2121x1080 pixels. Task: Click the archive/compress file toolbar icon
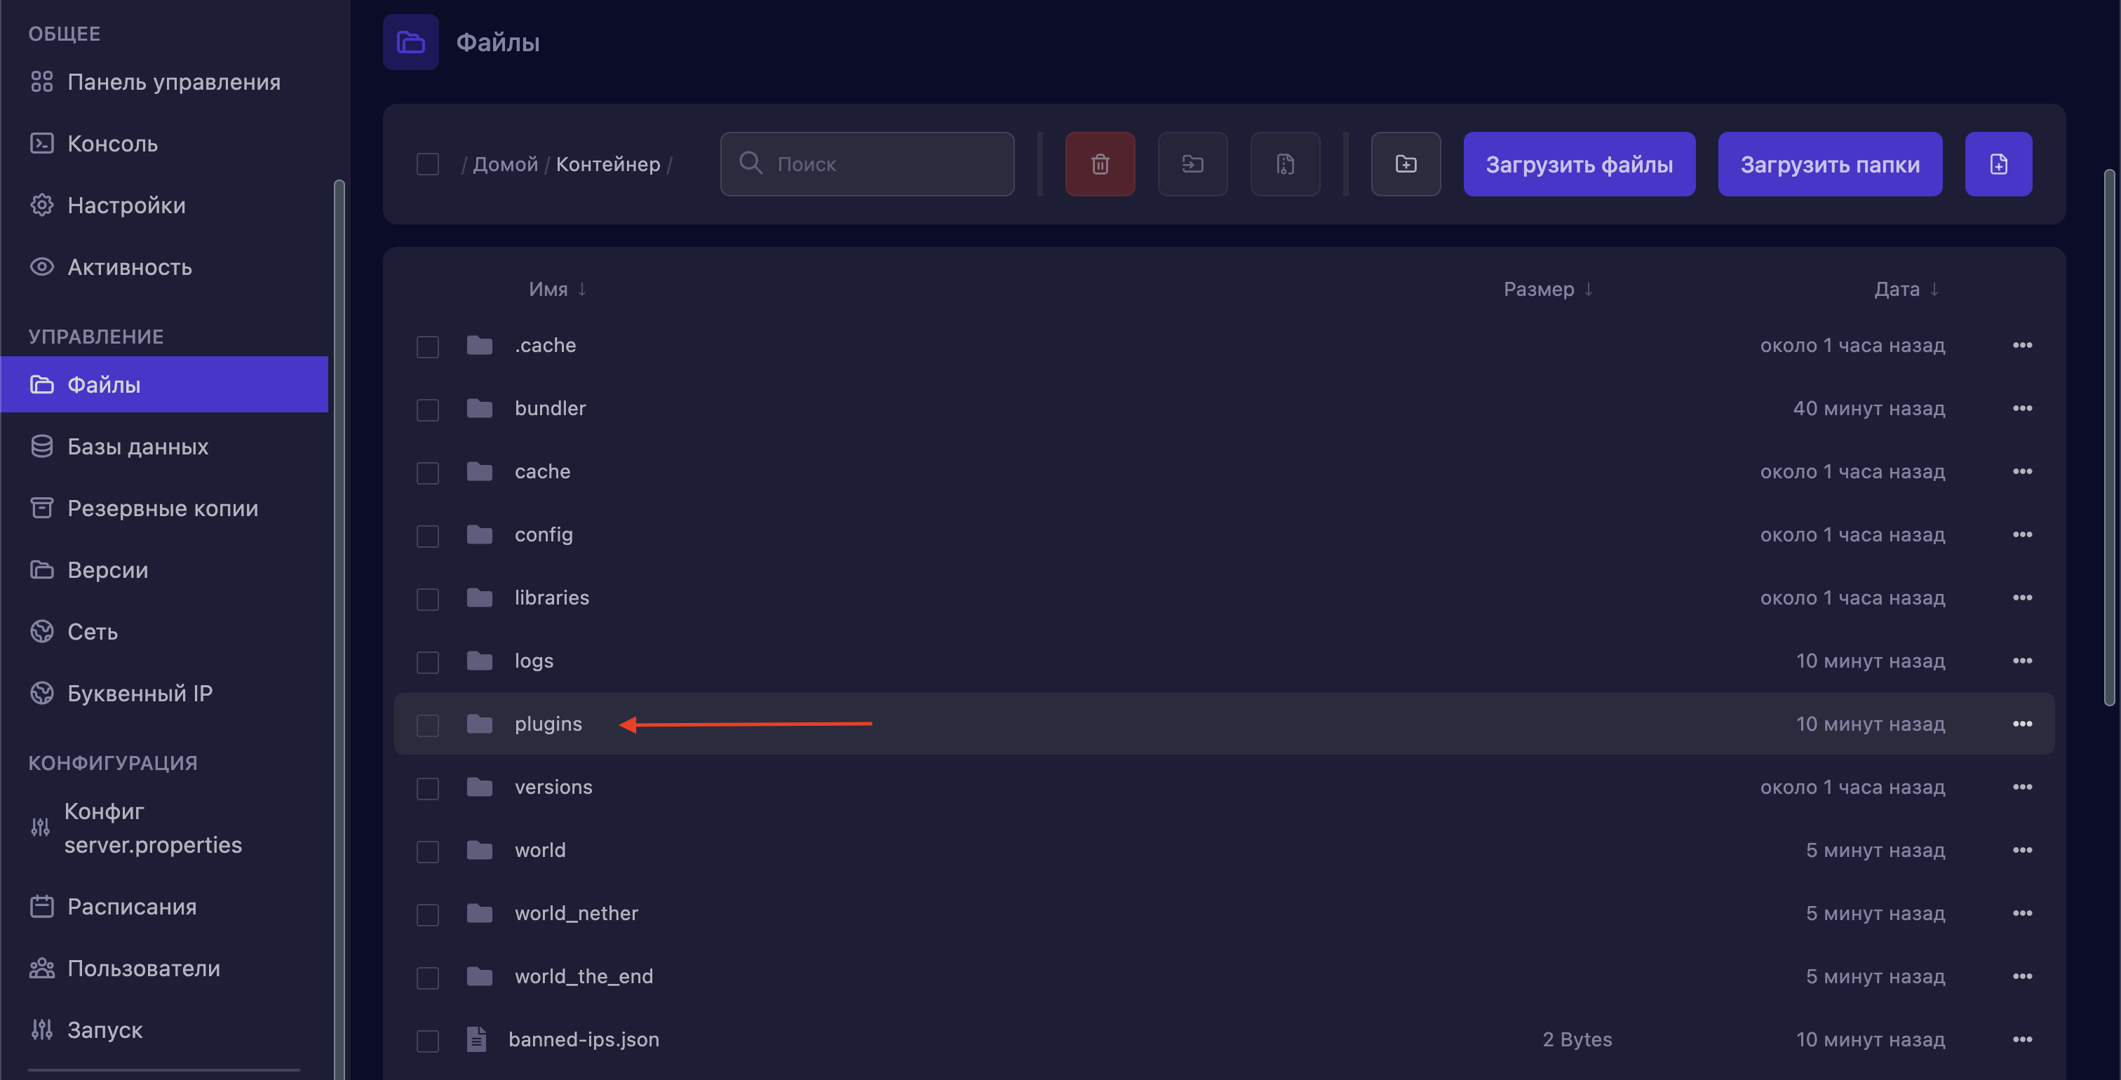pyautogui.click(x=1284, y=164)
